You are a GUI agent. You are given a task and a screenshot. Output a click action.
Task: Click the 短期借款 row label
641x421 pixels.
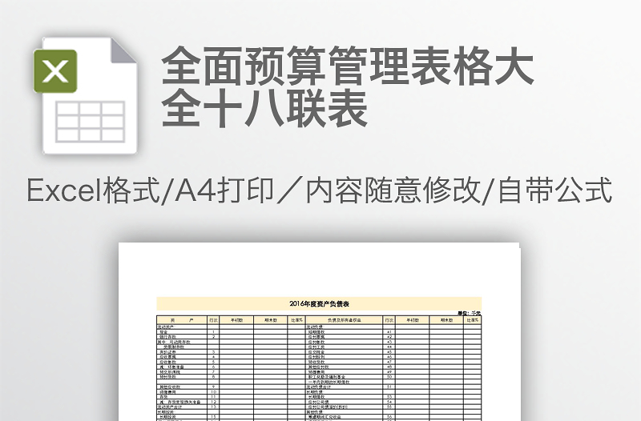pyautogui.click(x=316, y=332)
